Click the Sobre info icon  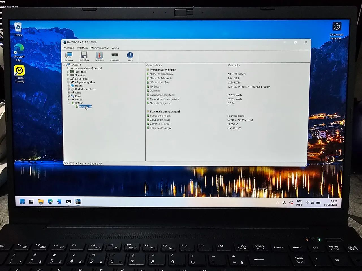pos(130,56)
